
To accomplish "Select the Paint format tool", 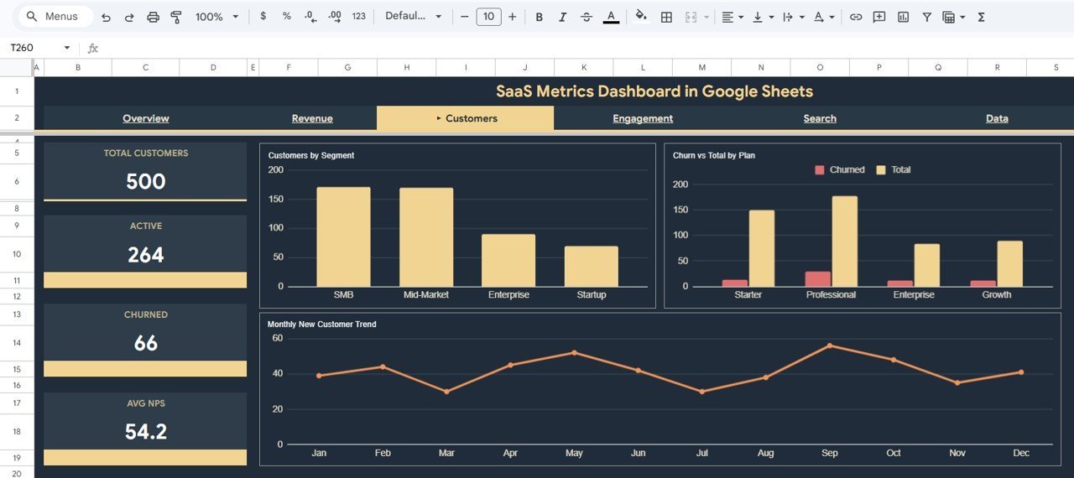I will click(x=176, y=17).
